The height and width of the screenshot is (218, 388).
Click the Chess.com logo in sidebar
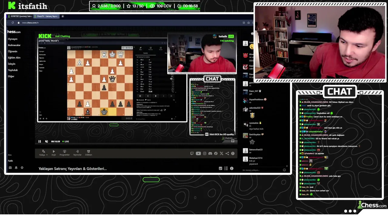pyautogui.click(x=14, y=32)
